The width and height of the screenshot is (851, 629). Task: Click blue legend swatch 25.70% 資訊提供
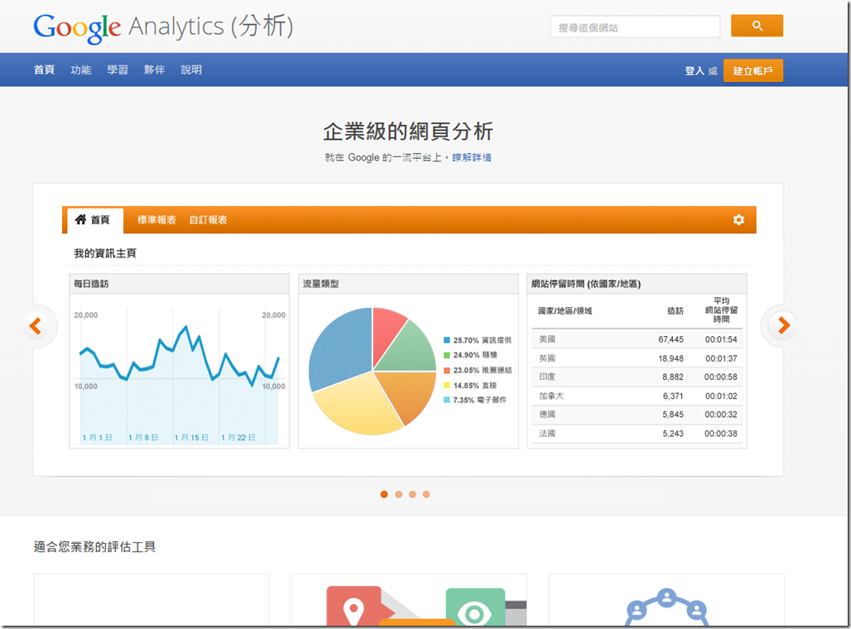coord(447,340)
